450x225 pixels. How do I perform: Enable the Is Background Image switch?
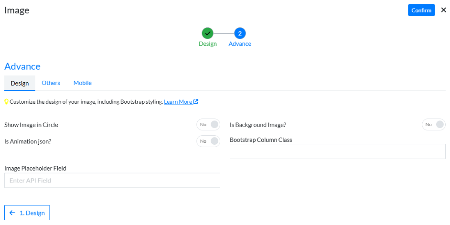433,125
